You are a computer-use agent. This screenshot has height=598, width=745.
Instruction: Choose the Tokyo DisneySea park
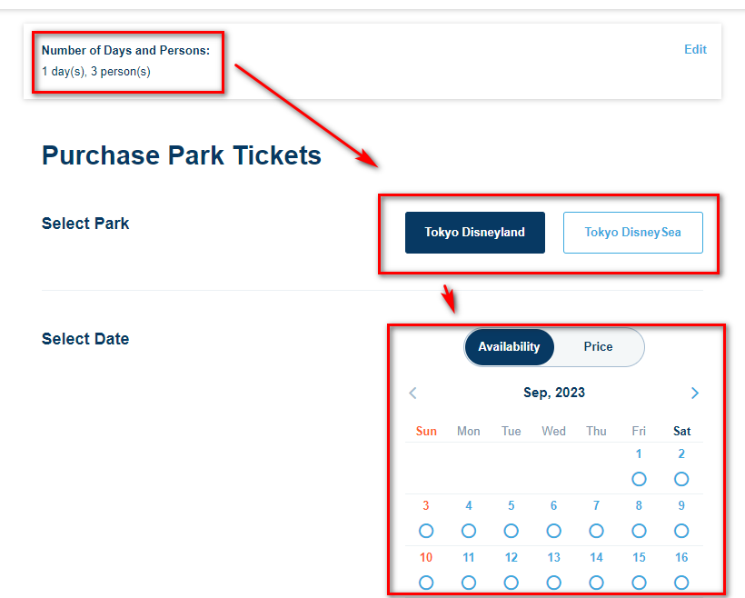point(633,233)
